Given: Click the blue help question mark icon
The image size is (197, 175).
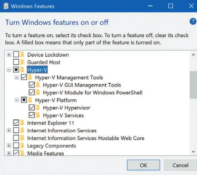Looking at the screenshot, I should (193, 22).
